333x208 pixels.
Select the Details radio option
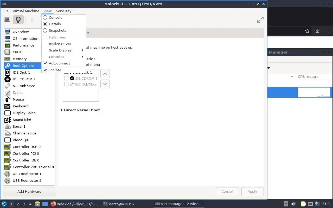click(45, 24)
